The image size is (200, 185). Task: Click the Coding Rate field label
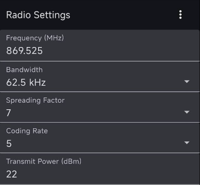point(27,131)
